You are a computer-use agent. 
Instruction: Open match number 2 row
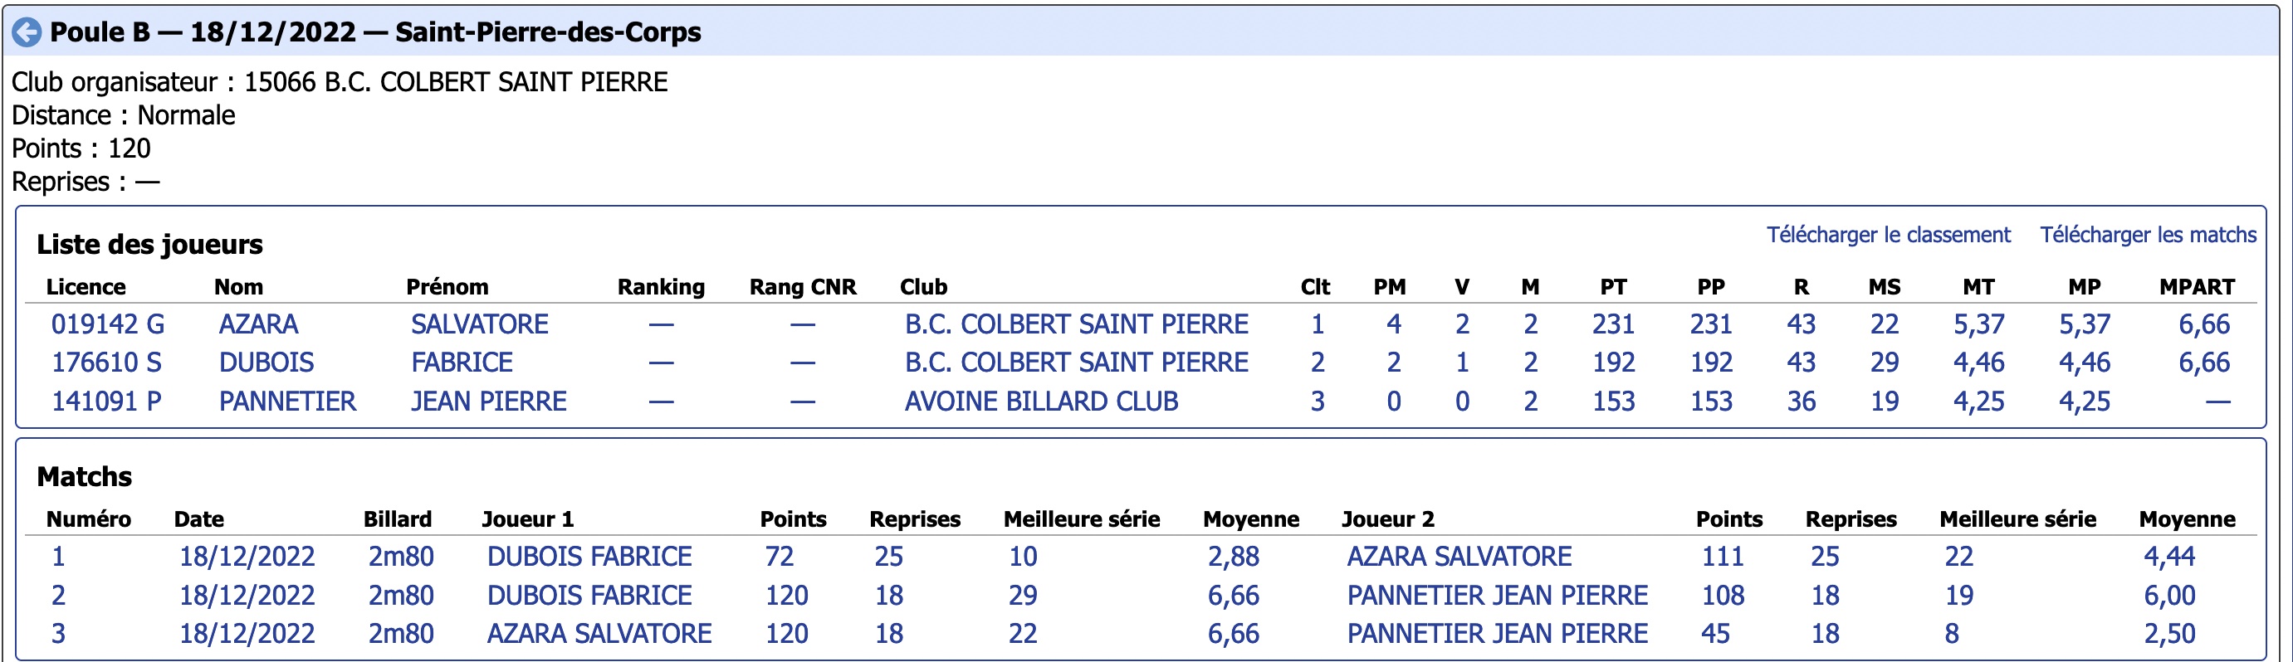1140,594
